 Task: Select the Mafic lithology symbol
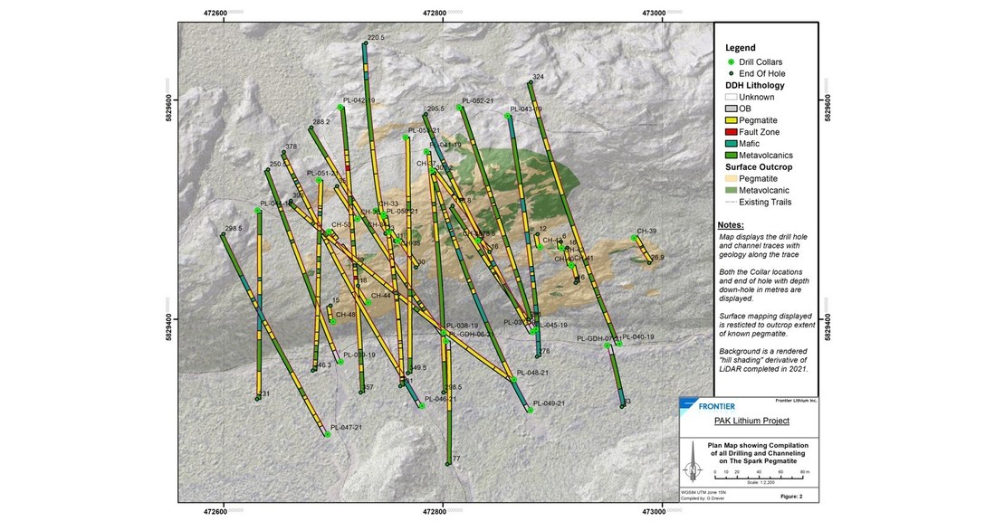click(732, 142)
